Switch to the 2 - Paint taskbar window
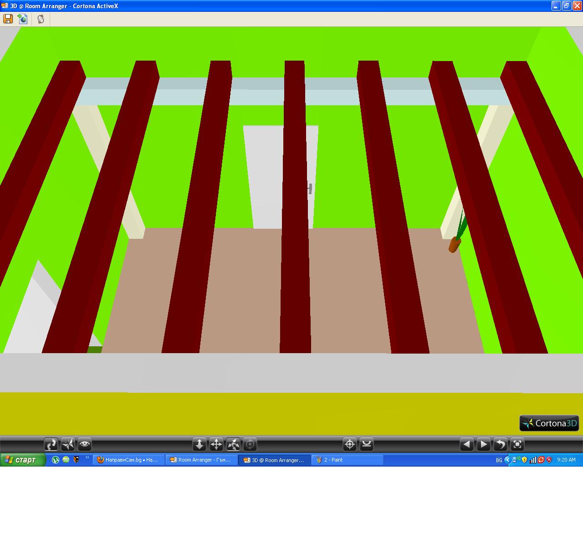The height and width of the screenshot is (560, 583). click(347, 460)
